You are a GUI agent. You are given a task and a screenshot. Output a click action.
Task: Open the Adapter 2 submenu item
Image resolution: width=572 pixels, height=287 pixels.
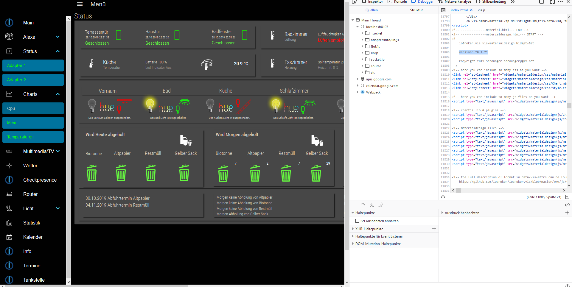(x=33, y=80)
